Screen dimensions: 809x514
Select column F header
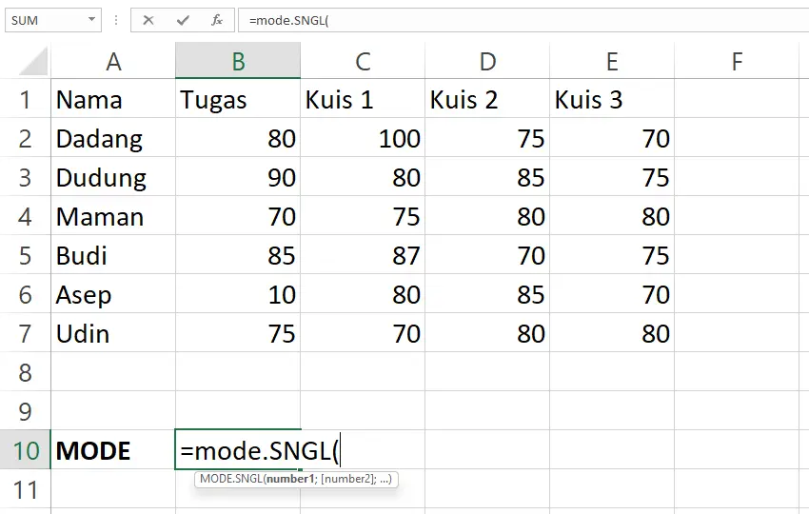[737, 61]
